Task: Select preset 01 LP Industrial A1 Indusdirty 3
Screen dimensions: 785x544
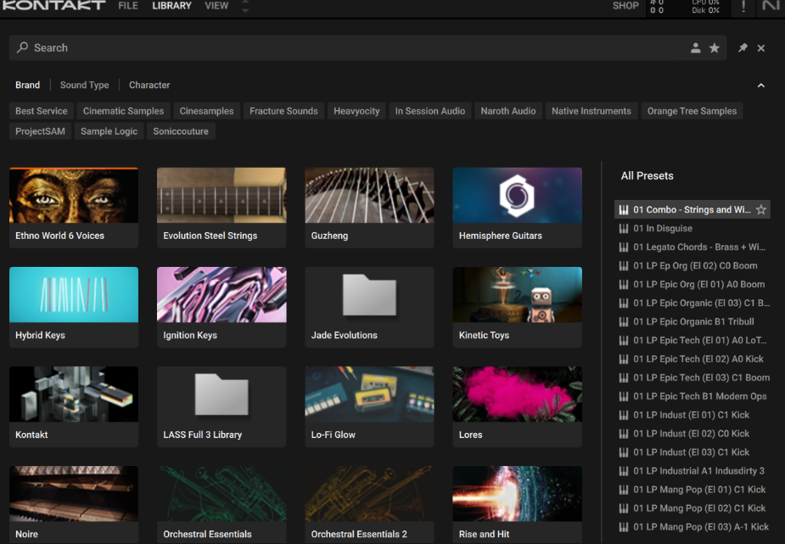Action: 692,470
